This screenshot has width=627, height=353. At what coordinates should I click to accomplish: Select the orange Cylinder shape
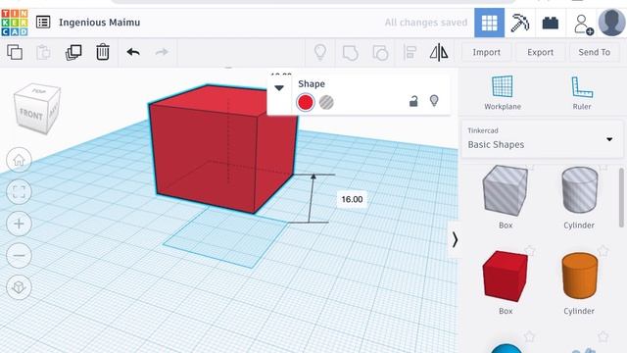pos(579,276)
